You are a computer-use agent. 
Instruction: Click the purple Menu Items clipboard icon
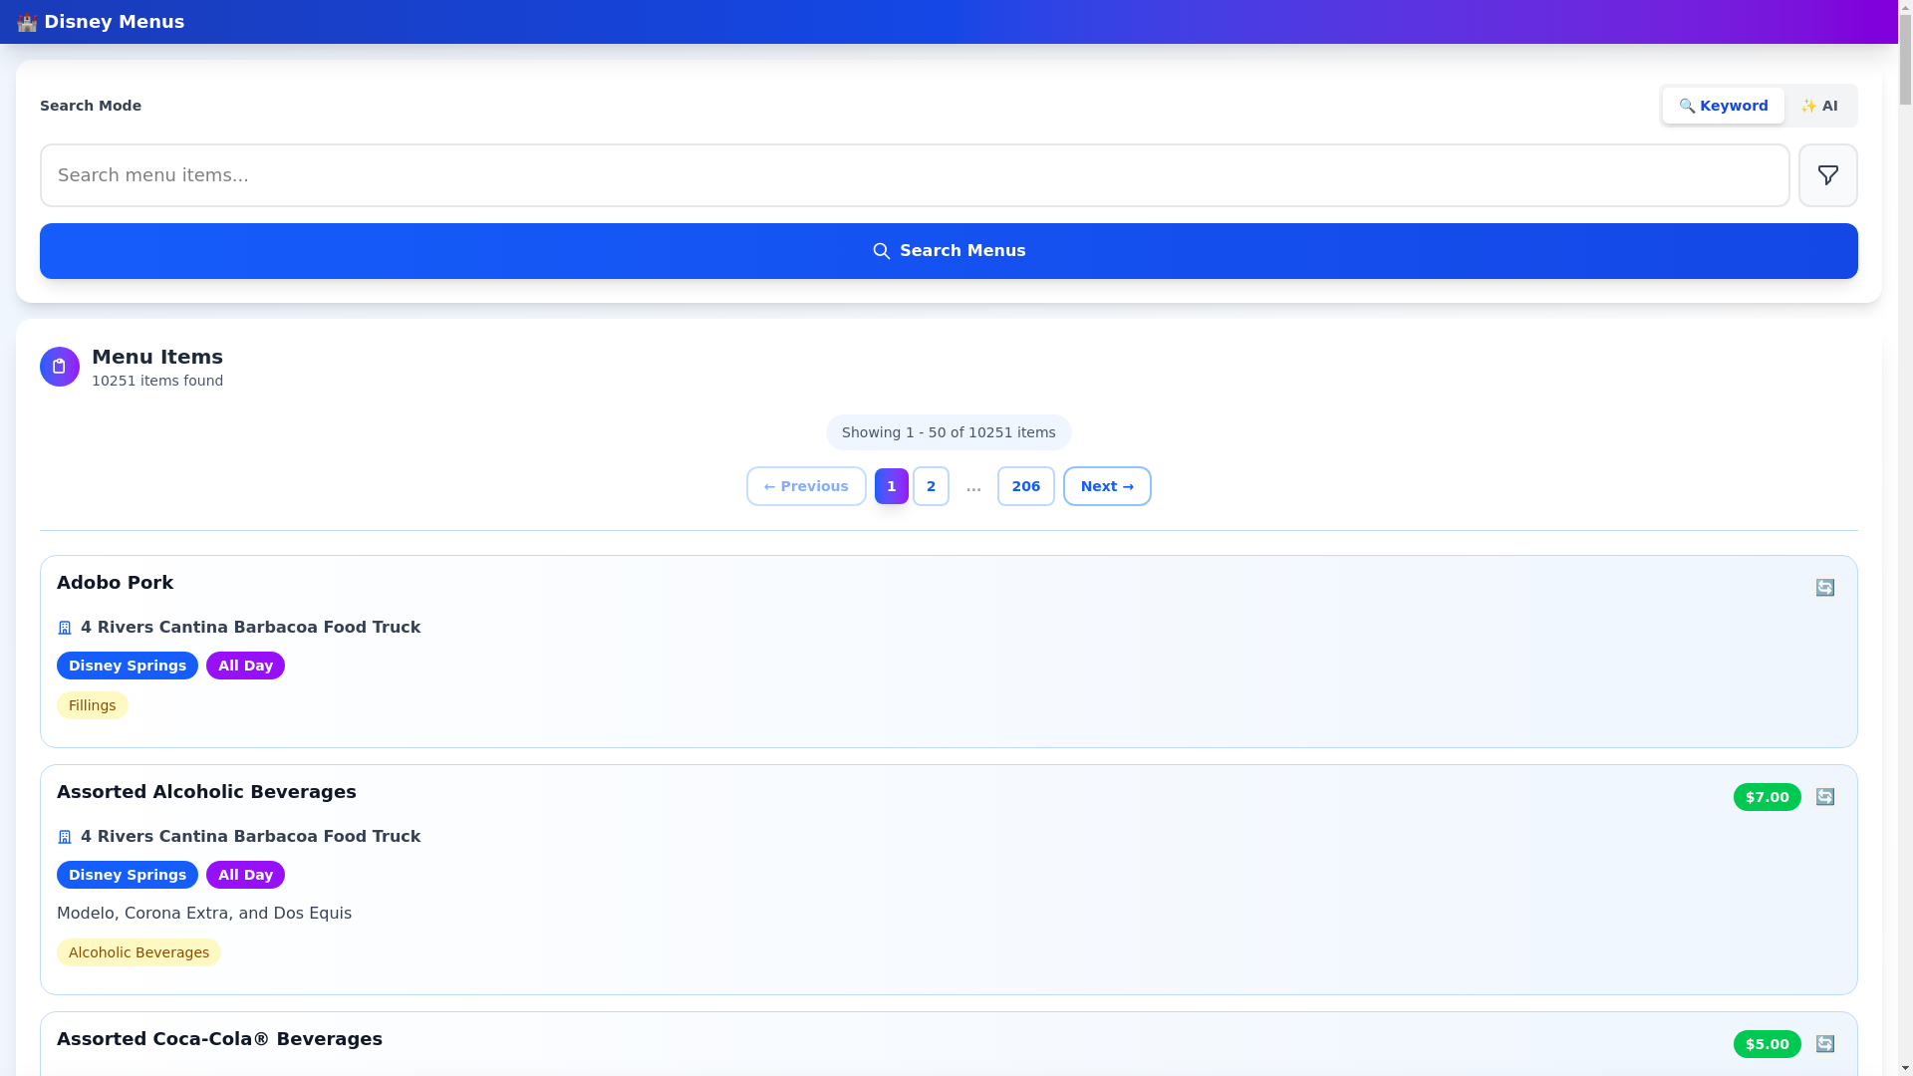pyautogui.click(x=60, y=367)
